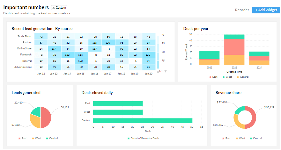Screen dimensions: 281x150
Task: Click the Revenue share widget title
Action: click(x=228, y=93)
